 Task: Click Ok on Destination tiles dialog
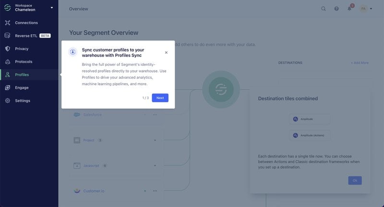coord(355,181)
